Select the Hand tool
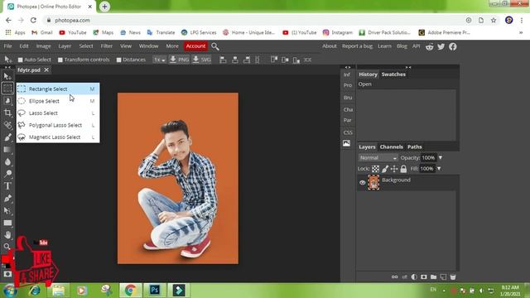 (x=7, y=234)
